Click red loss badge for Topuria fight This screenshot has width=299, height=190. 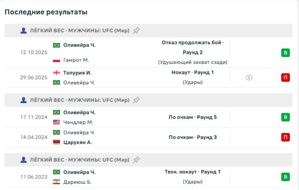tap(285, 77)
